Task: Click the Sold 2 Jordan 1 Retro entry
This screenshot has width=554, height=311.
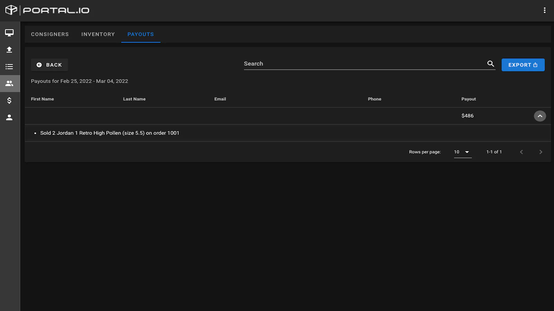Action: click(x=110, y=133)
